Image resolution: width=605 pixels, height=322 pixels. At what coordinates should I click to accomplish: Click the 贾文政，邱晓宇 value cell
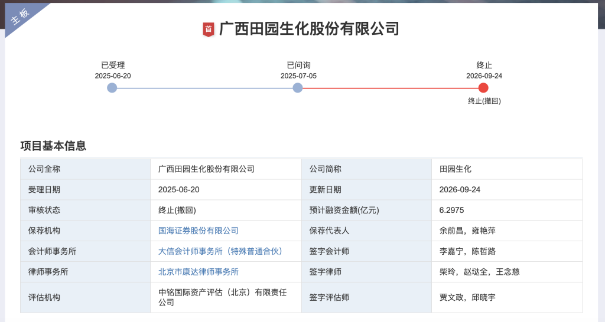tap(507, 297)
